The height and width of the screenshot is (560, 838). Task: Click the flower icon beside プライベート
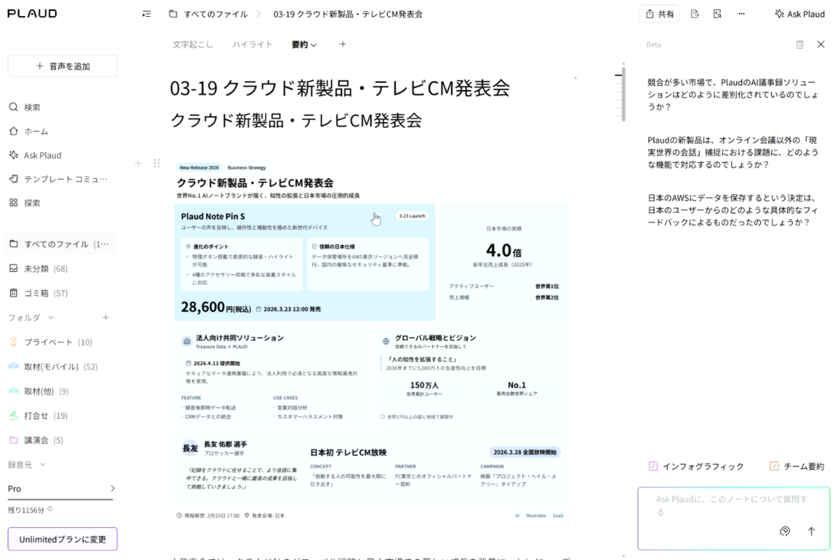(x=13, y=342)
